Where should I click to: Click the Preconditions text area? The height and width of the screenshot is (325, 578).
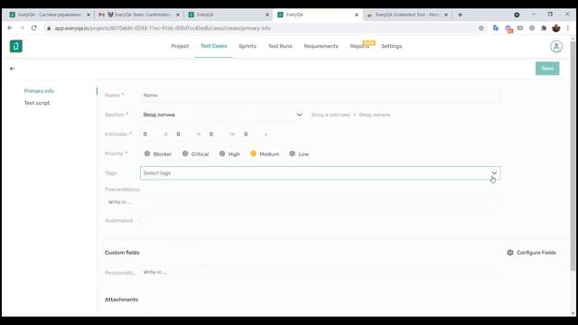[x=303, y=202]
